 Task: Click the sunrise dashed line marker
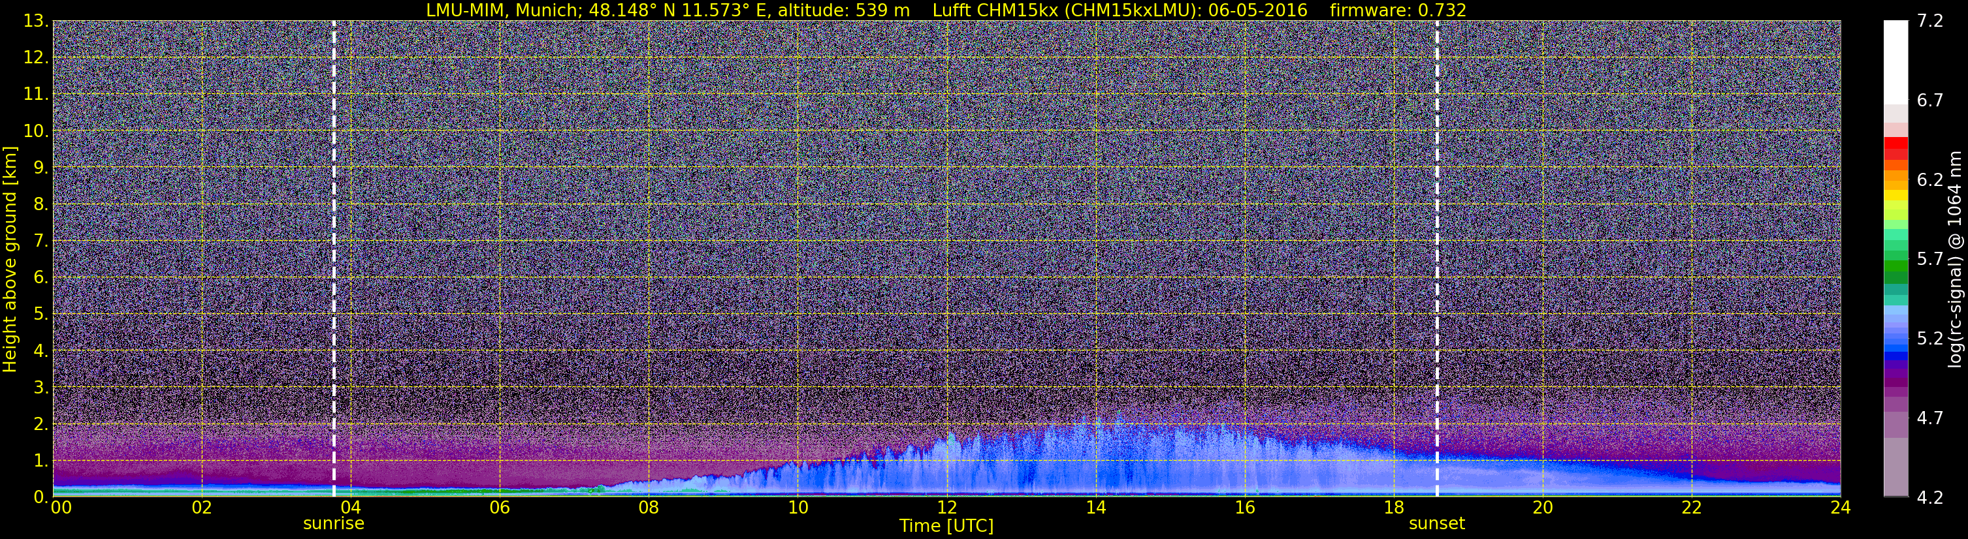coord(334,258)
